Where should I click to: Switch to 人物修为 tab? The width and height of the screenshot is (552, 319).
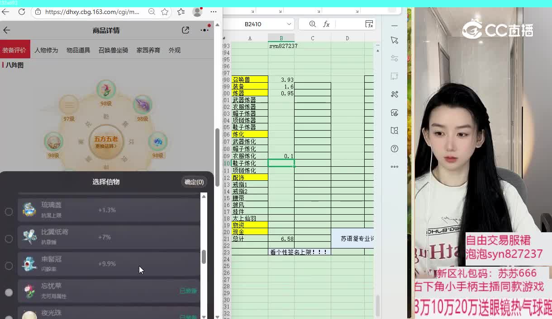coord(46,50)
